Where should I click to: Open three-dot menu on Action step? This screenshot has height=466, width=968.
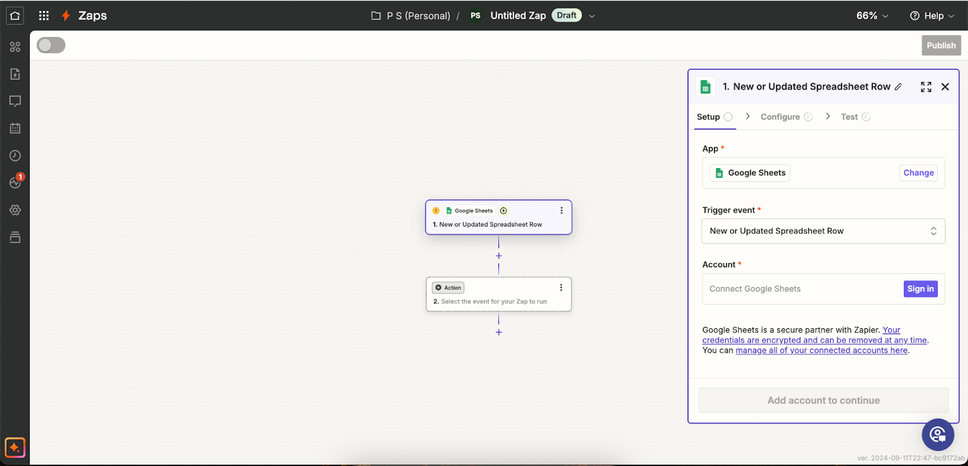561,288
